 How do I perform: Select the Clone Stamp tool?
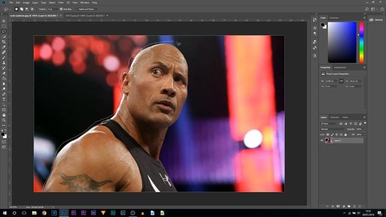point(4,63)
